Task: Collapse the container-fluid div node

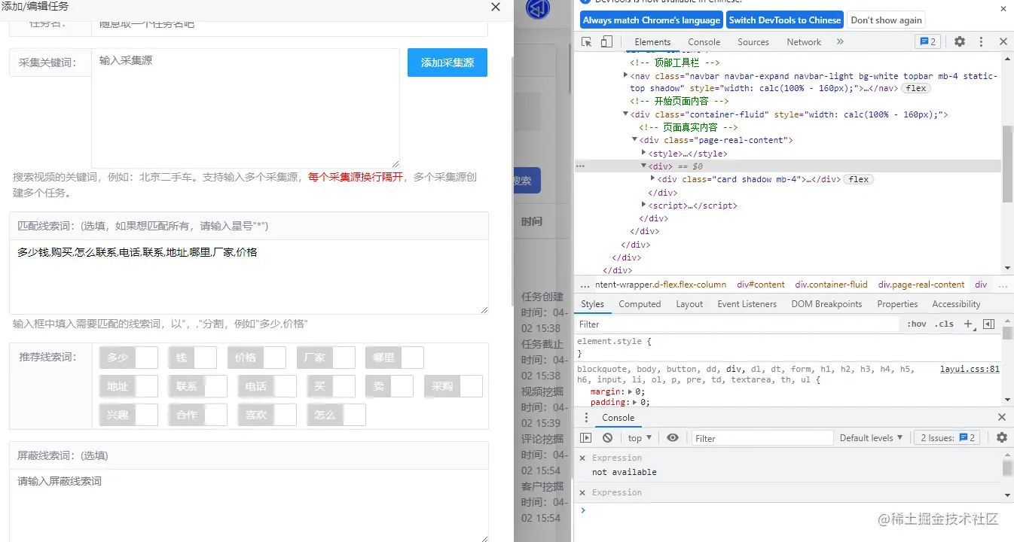Action: [626, 114]
